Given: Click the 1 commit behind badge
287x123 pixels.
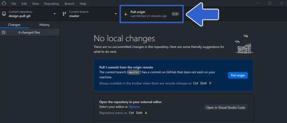Looking at the screenshot, I should (x=175, y=14).
